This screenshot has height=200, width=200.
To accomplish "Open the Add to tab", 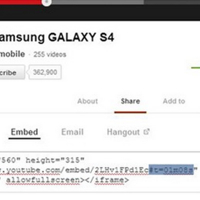I will [174, 101].
